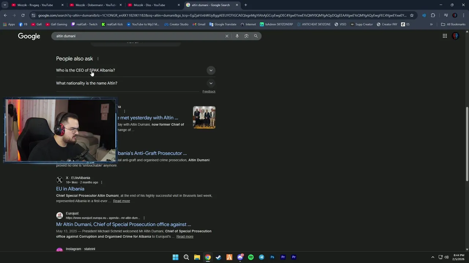Open the Google Translate bookmark

(223, 24)
